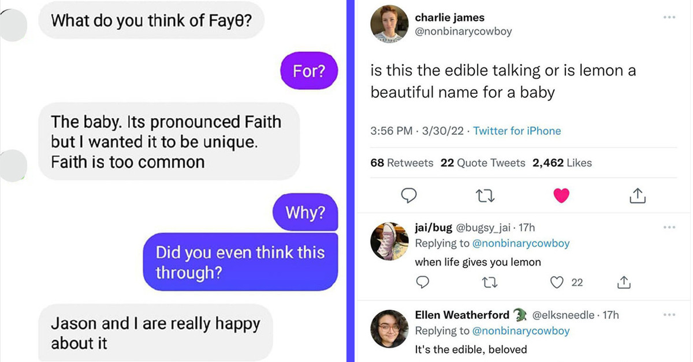Share jai/bug's reply

click(624, 282)
